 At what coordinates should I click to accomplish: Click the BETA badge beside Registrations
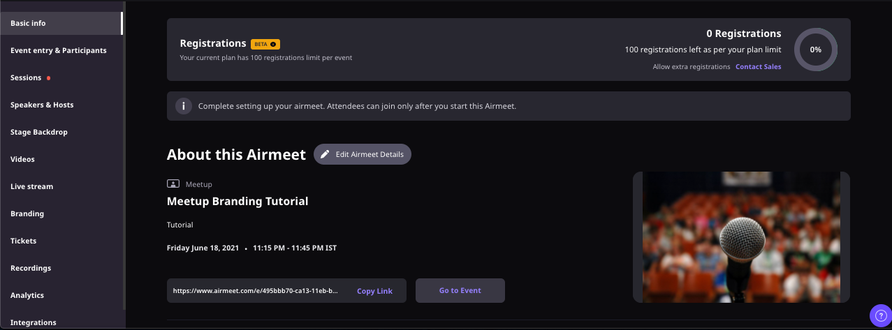pyautogui.click(x=265, y=44)
